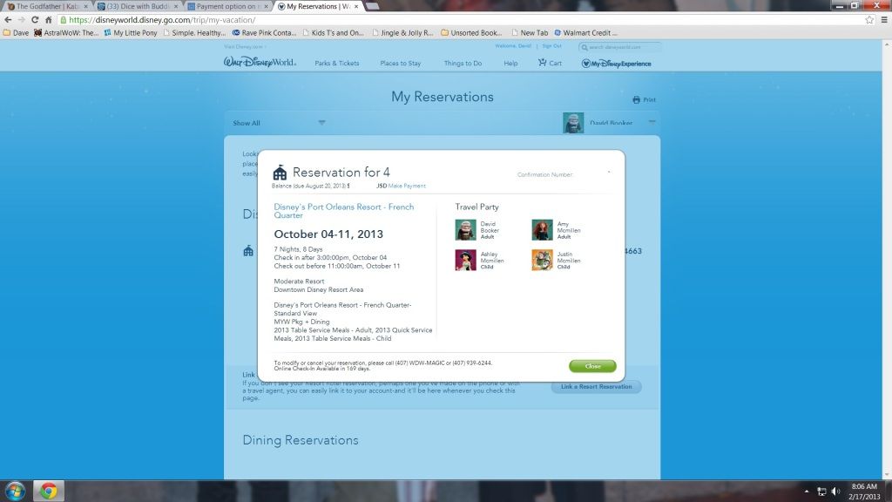Click the Make Payment link
The width and height of the screenshot is (892, 502).
[x=407, y=187]
